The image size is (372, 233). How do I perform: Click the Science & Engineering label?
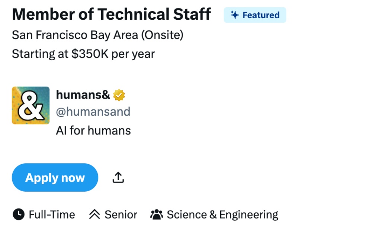(222, 215)
